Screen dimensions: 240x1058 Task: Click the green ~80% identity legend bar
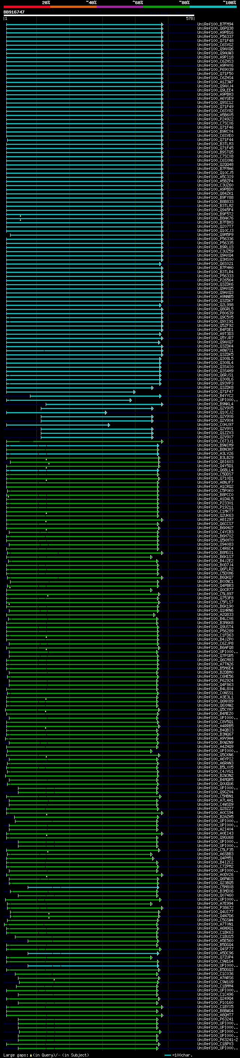coord(166,7)
